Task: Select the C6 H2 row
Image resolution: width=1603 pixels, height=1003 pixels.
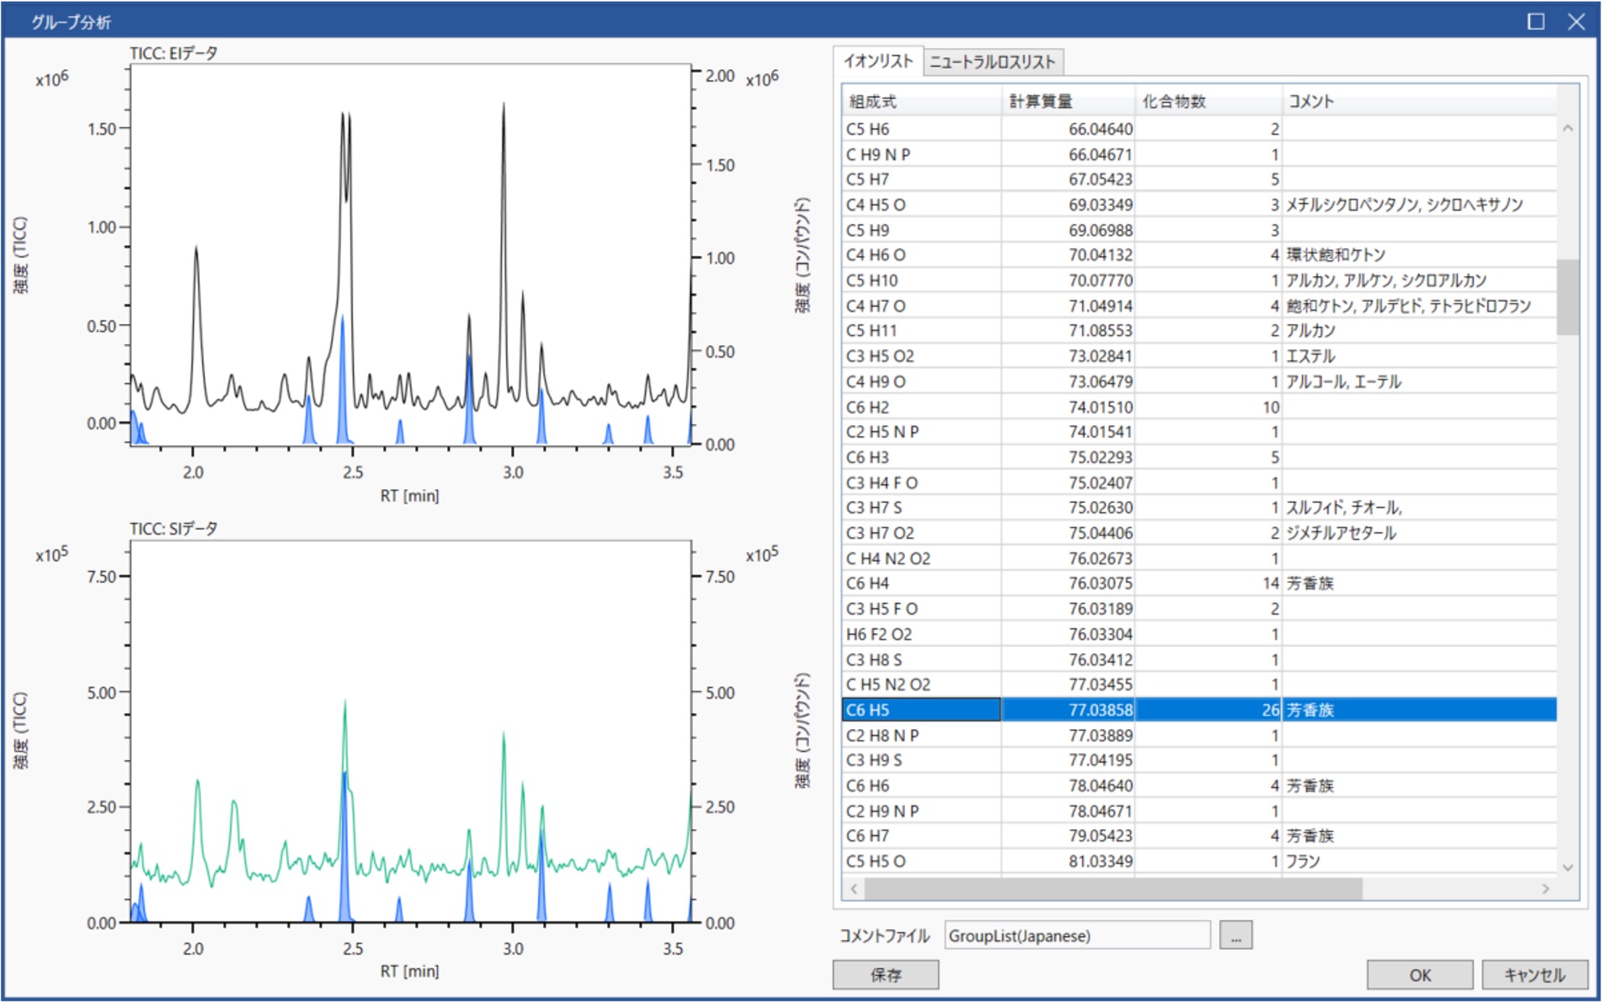Action: pyautogui.click(x=1199, y=407)
